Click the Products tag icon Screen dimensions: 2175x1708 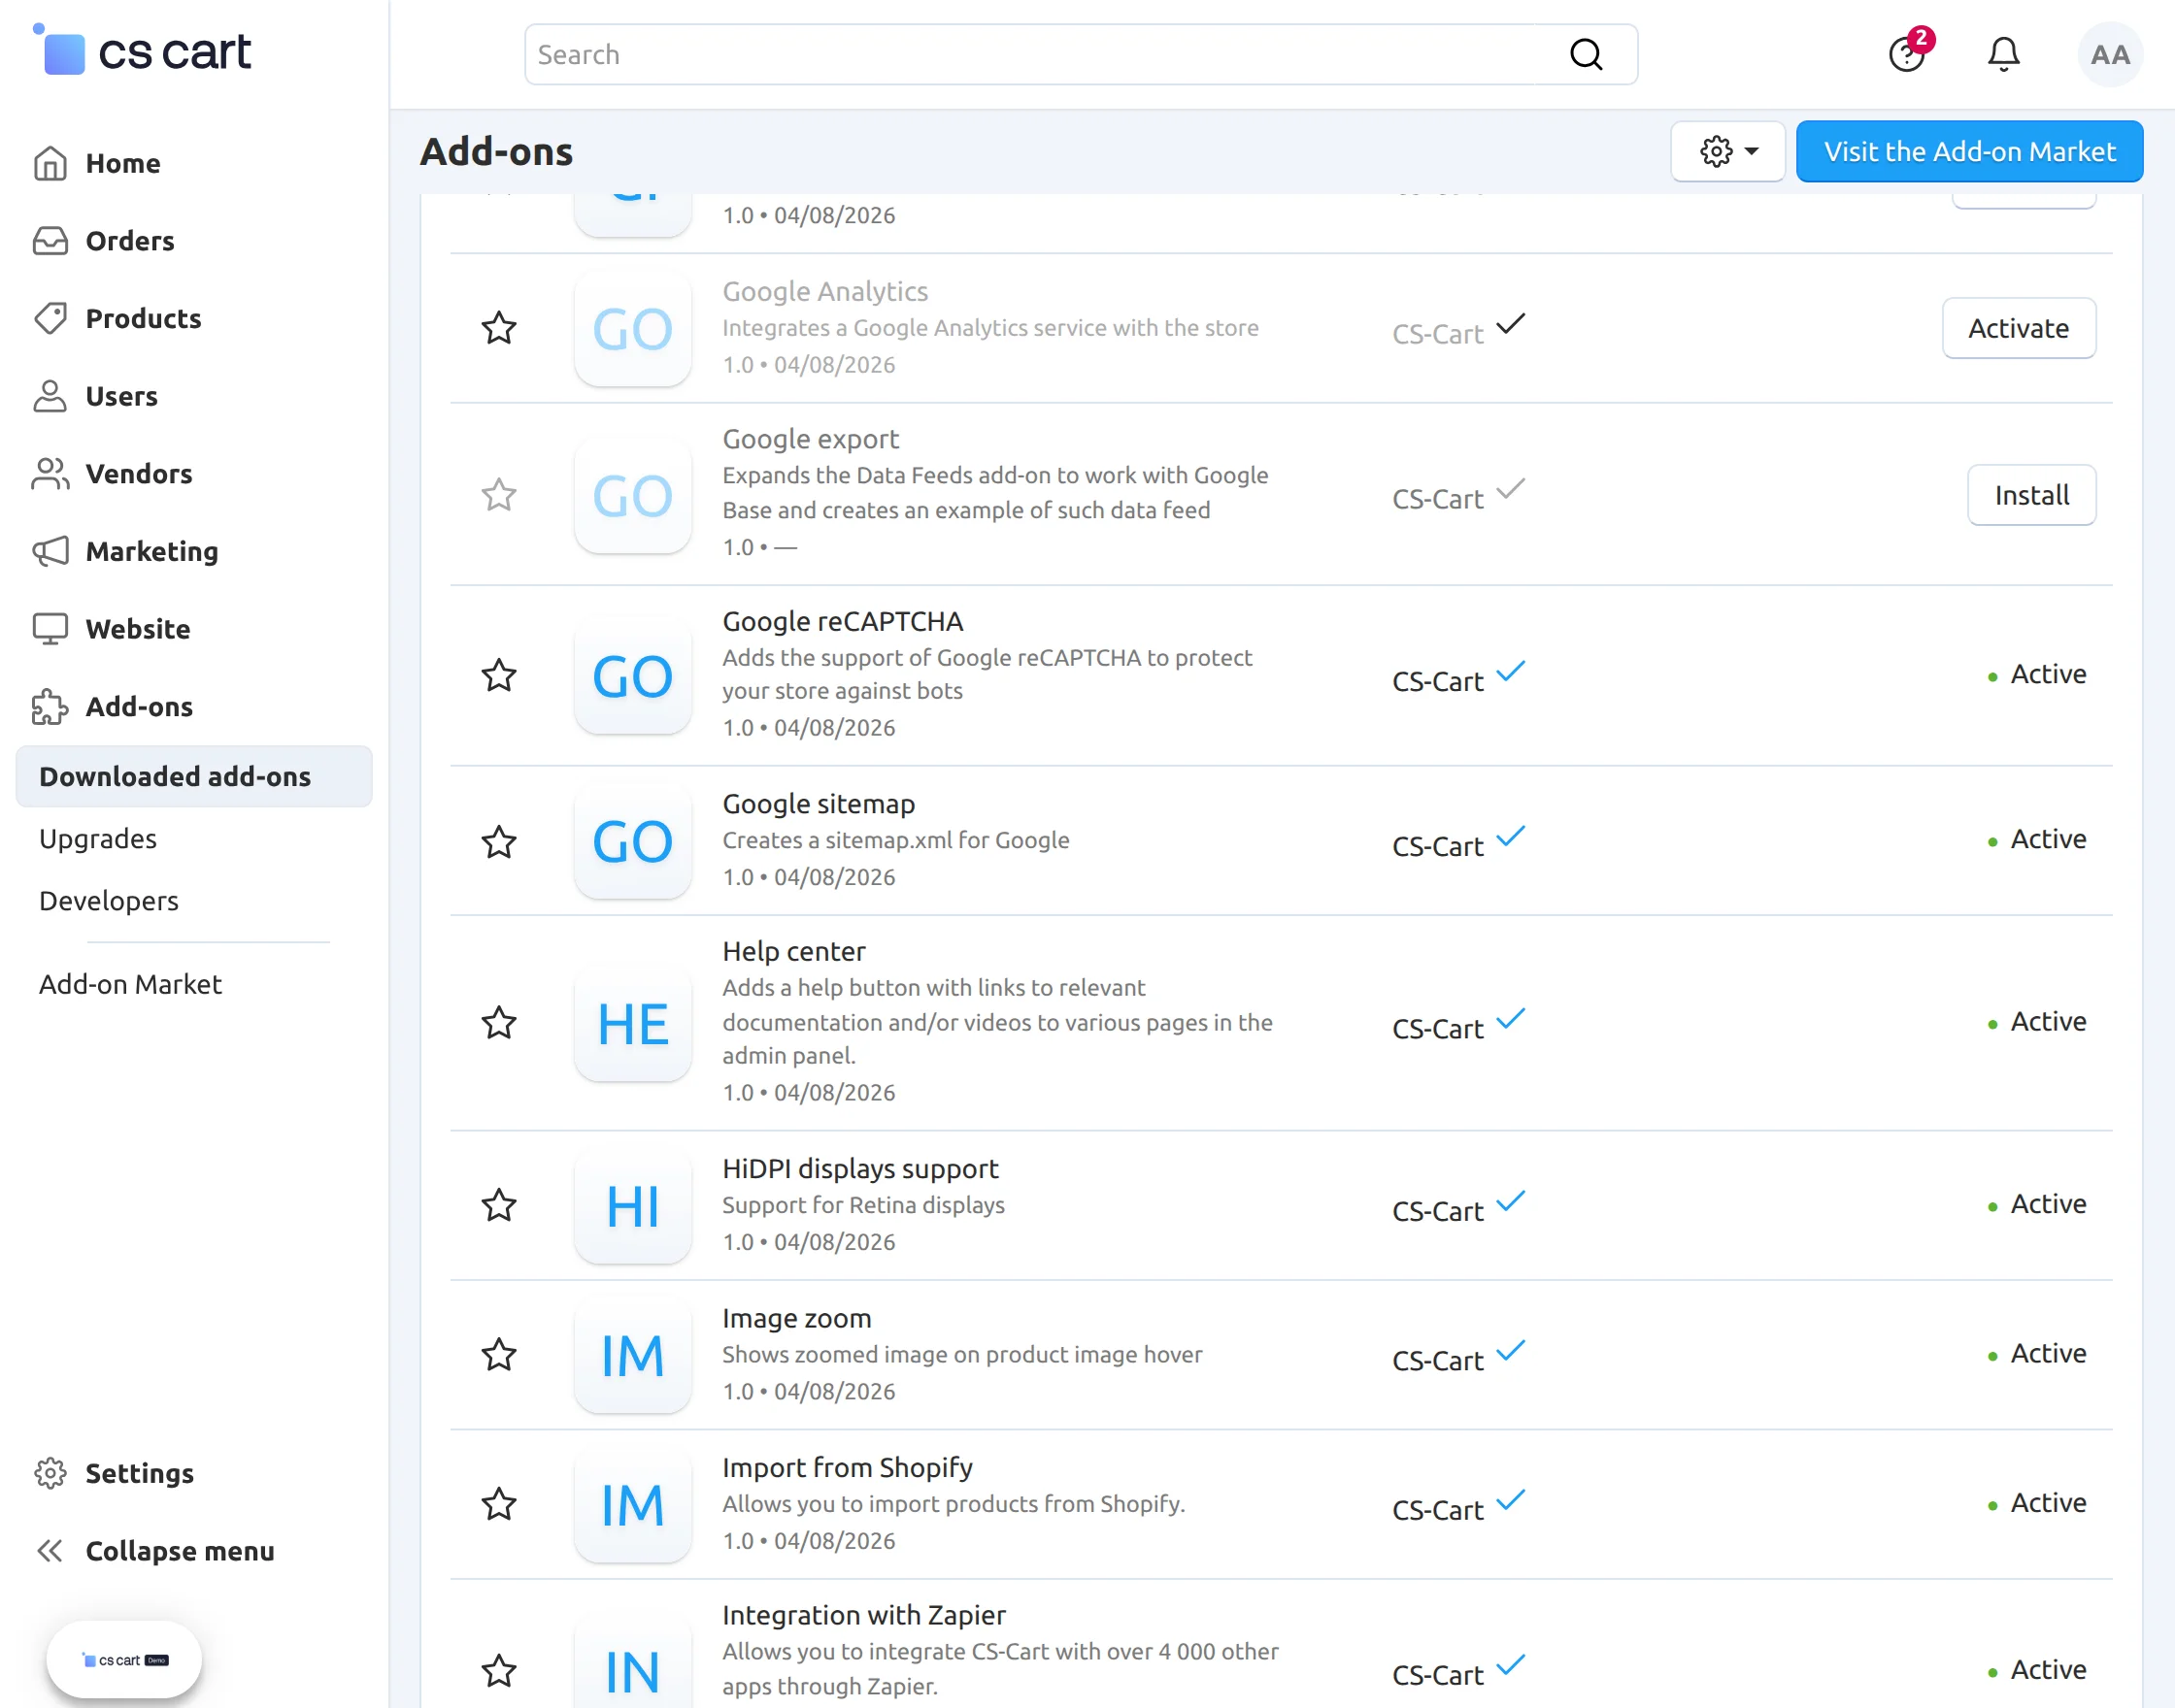point(50,318)
